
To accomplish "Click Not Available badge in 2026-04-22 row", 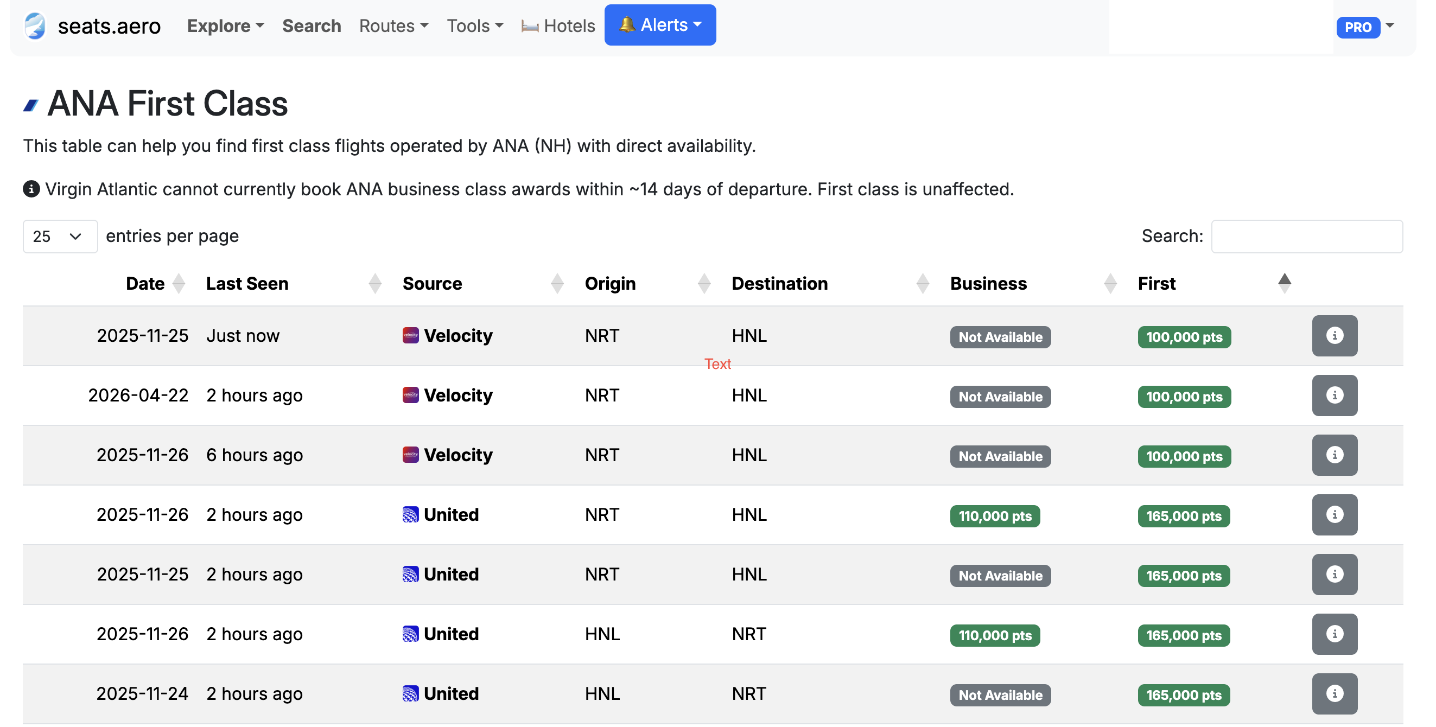I will (1000, 397).
